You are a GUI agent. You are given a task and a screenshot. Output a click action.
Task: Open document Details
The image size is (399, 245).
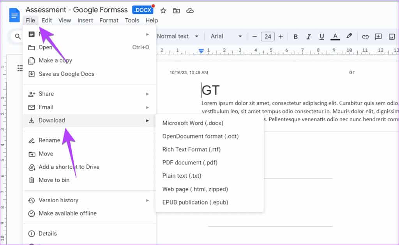click(x=89, y=234)
